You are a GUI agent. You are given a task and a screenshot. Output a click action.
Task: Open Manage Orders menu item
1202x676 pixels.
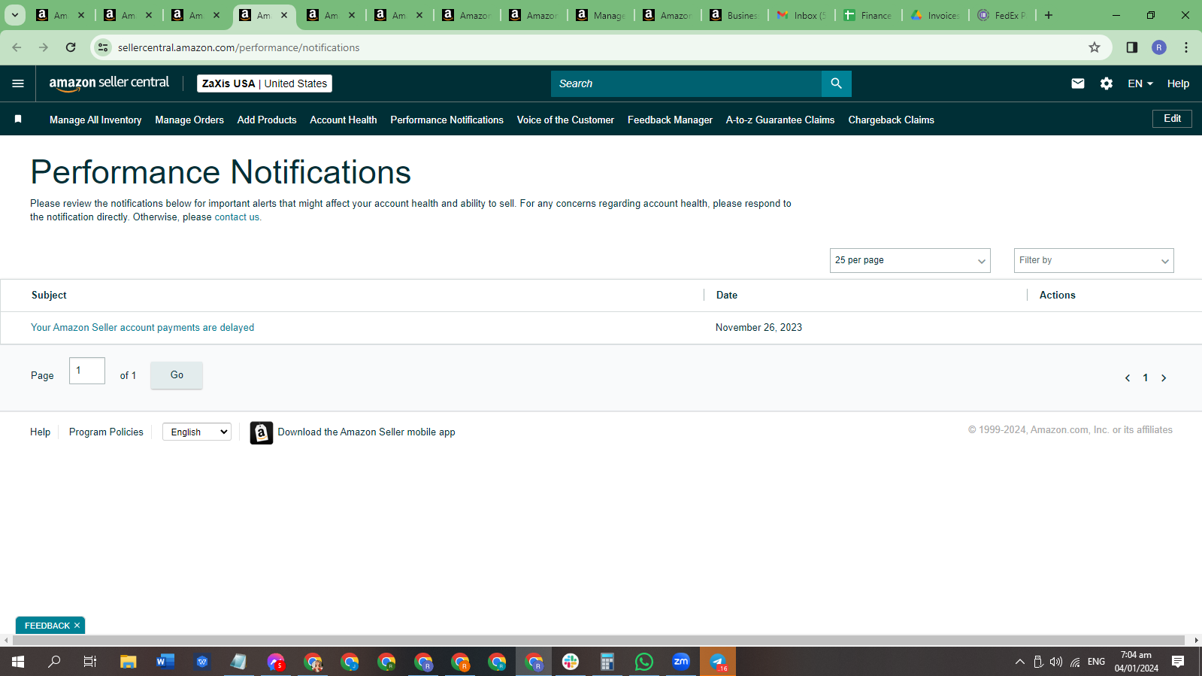point(189,120)
